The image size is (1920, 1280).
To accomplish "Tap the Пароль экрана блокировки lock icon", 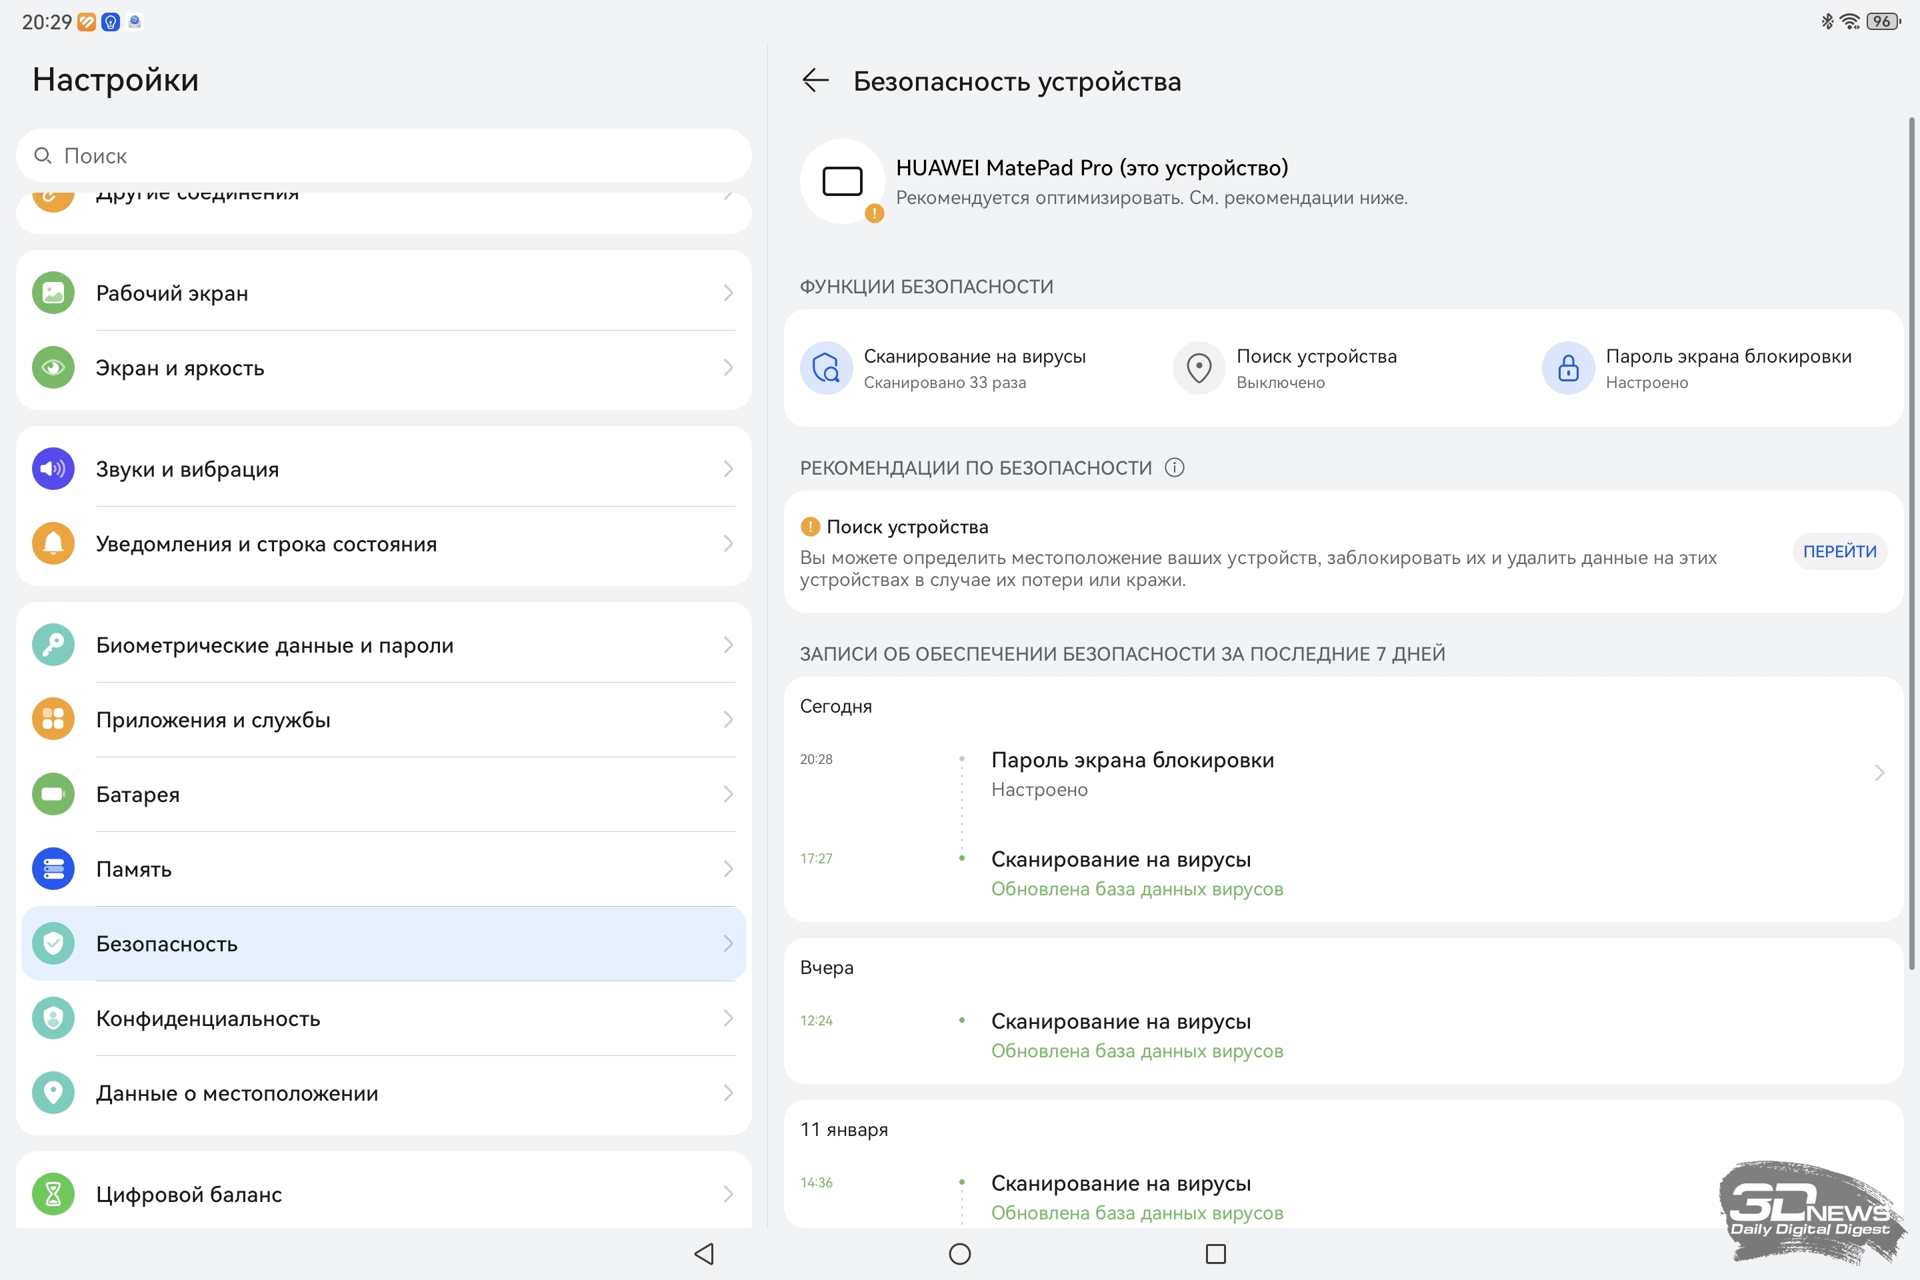I will point(1567,368).
